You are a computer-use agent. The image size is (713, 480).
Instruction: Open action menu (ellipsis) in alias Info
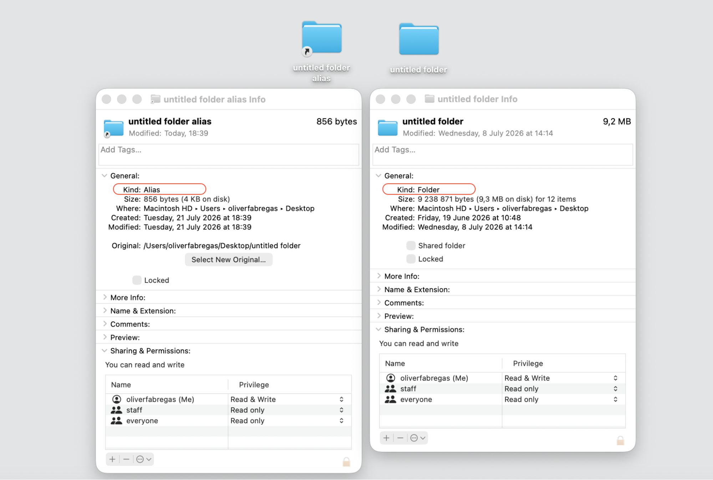tap(143, 459)
